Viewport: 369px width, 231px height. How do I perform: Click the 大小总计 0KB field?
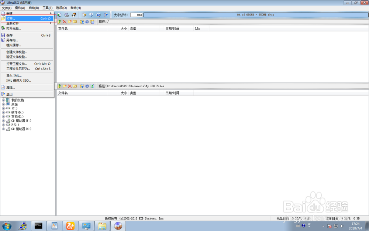point(136,15)
